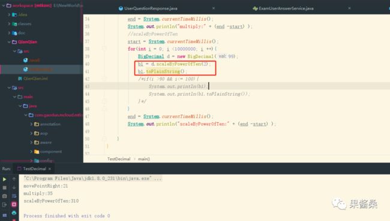Click the doc folder icon
This screenshot has width=390, height=221.
click(14, 33)
